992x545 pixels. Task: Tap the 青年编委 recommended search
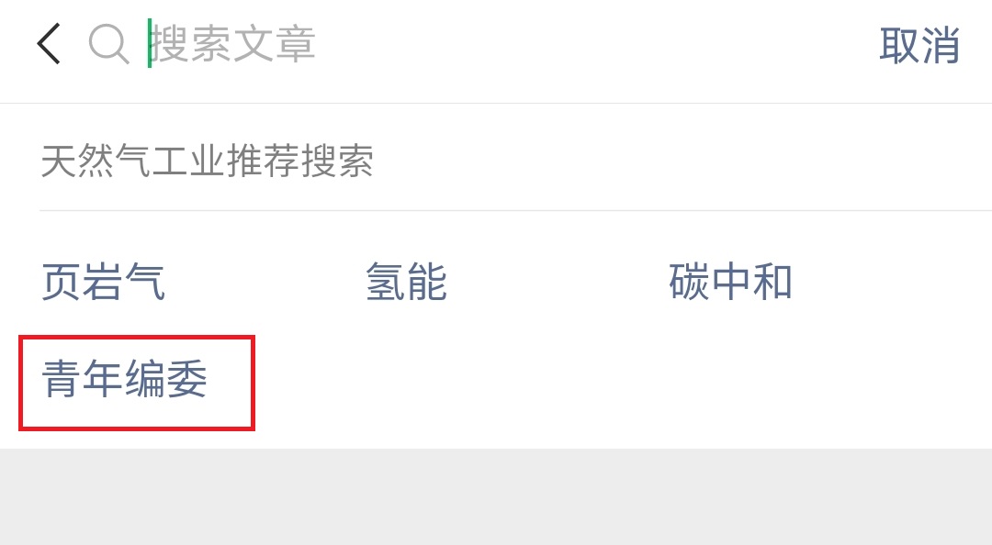(124, 379)
